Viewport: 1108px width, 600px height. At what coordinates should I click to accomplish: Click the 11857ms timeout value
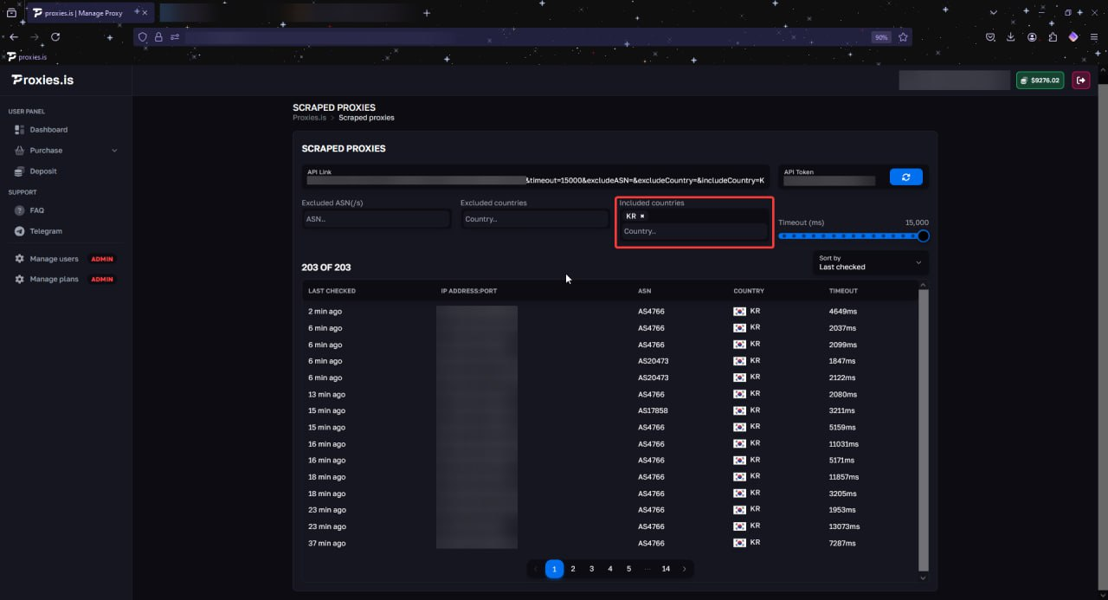[844, 477]
